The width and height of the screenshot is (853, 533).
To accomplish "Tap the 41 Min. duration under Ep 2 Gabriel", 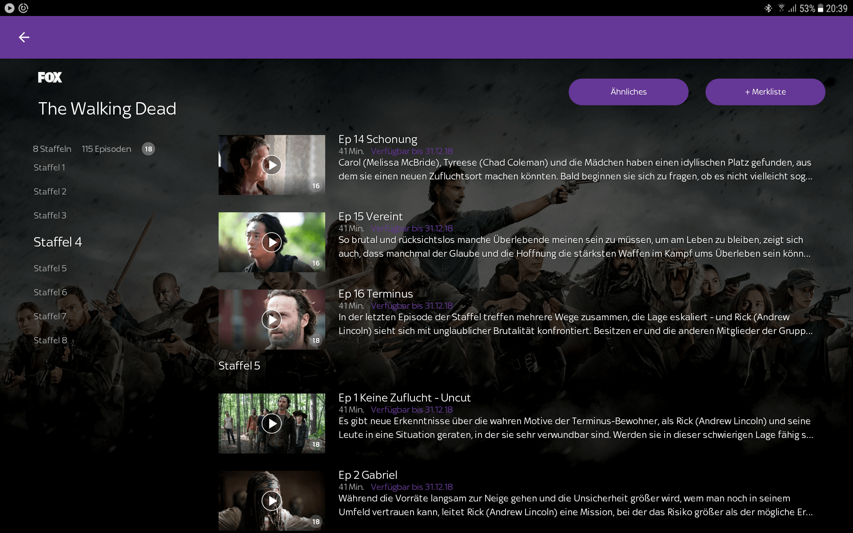I will point(351,487).
